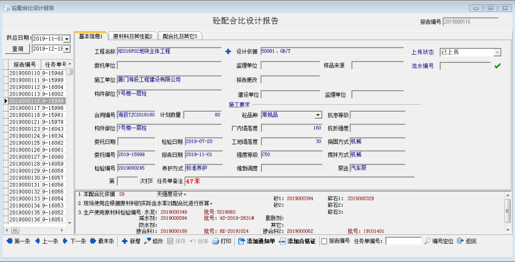The height and width of the screenshot is (262, 515).
Task: Expand the 上传状态 dropdown
Action: [x=497, y=52]
